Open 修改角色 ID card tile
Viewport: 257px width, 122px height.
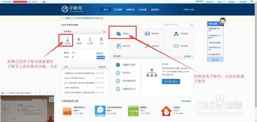click(152, 33)
